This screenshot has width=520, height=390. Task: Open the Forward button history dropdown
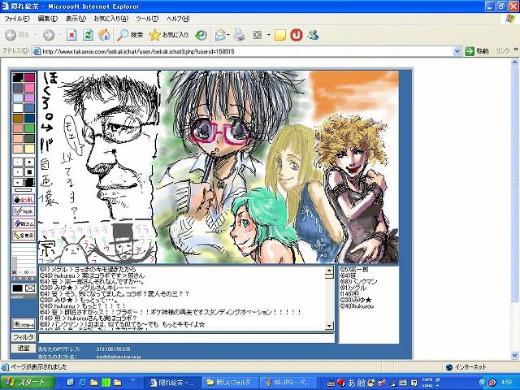59,35
